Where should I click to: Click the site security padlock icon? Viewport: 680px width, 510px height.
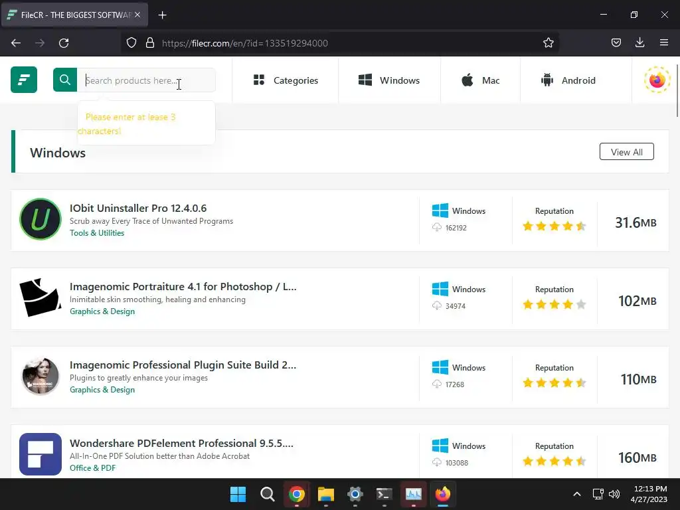(x=150, y=43)
